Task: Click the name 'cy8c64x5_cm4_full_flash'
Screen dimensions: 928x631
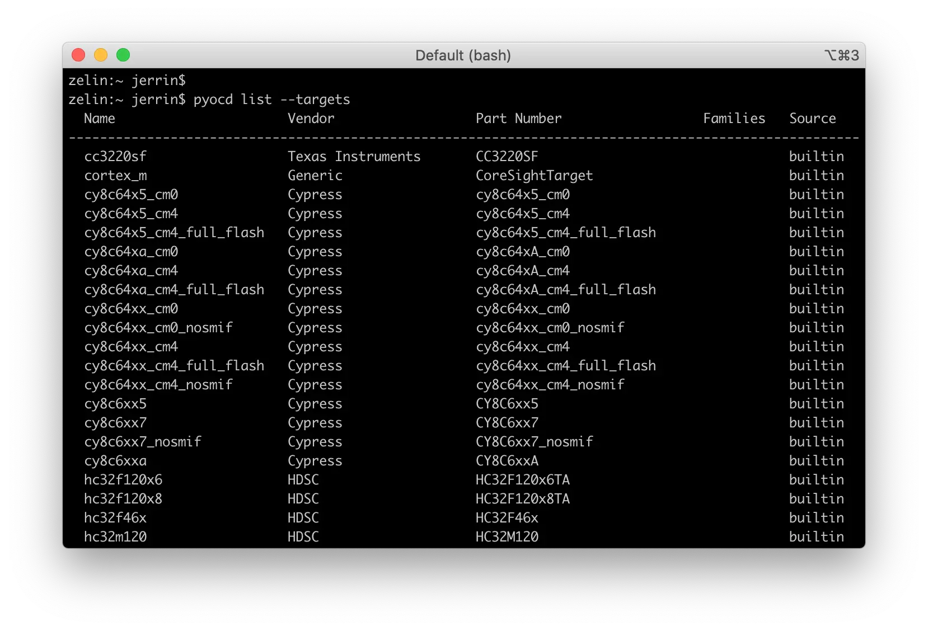Action: click(174, 233)
